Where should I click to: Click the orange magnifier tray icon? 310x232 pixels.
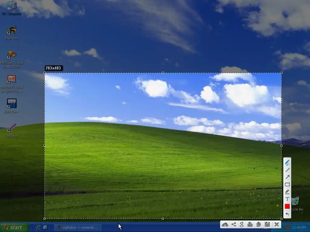288,227
